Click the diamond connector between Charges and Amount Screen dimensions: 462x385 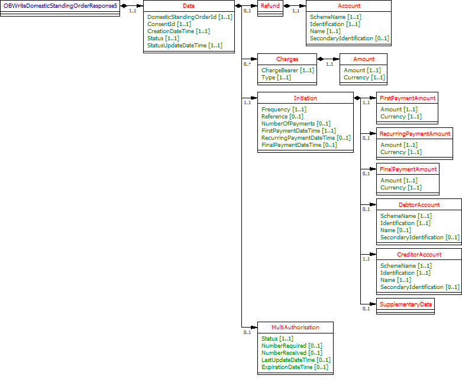click(321, 59)
